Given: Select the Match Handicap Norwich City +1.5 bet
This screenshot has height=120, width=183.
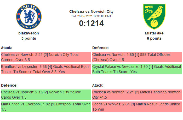Looking at the screenshot, I should (137, 95).
